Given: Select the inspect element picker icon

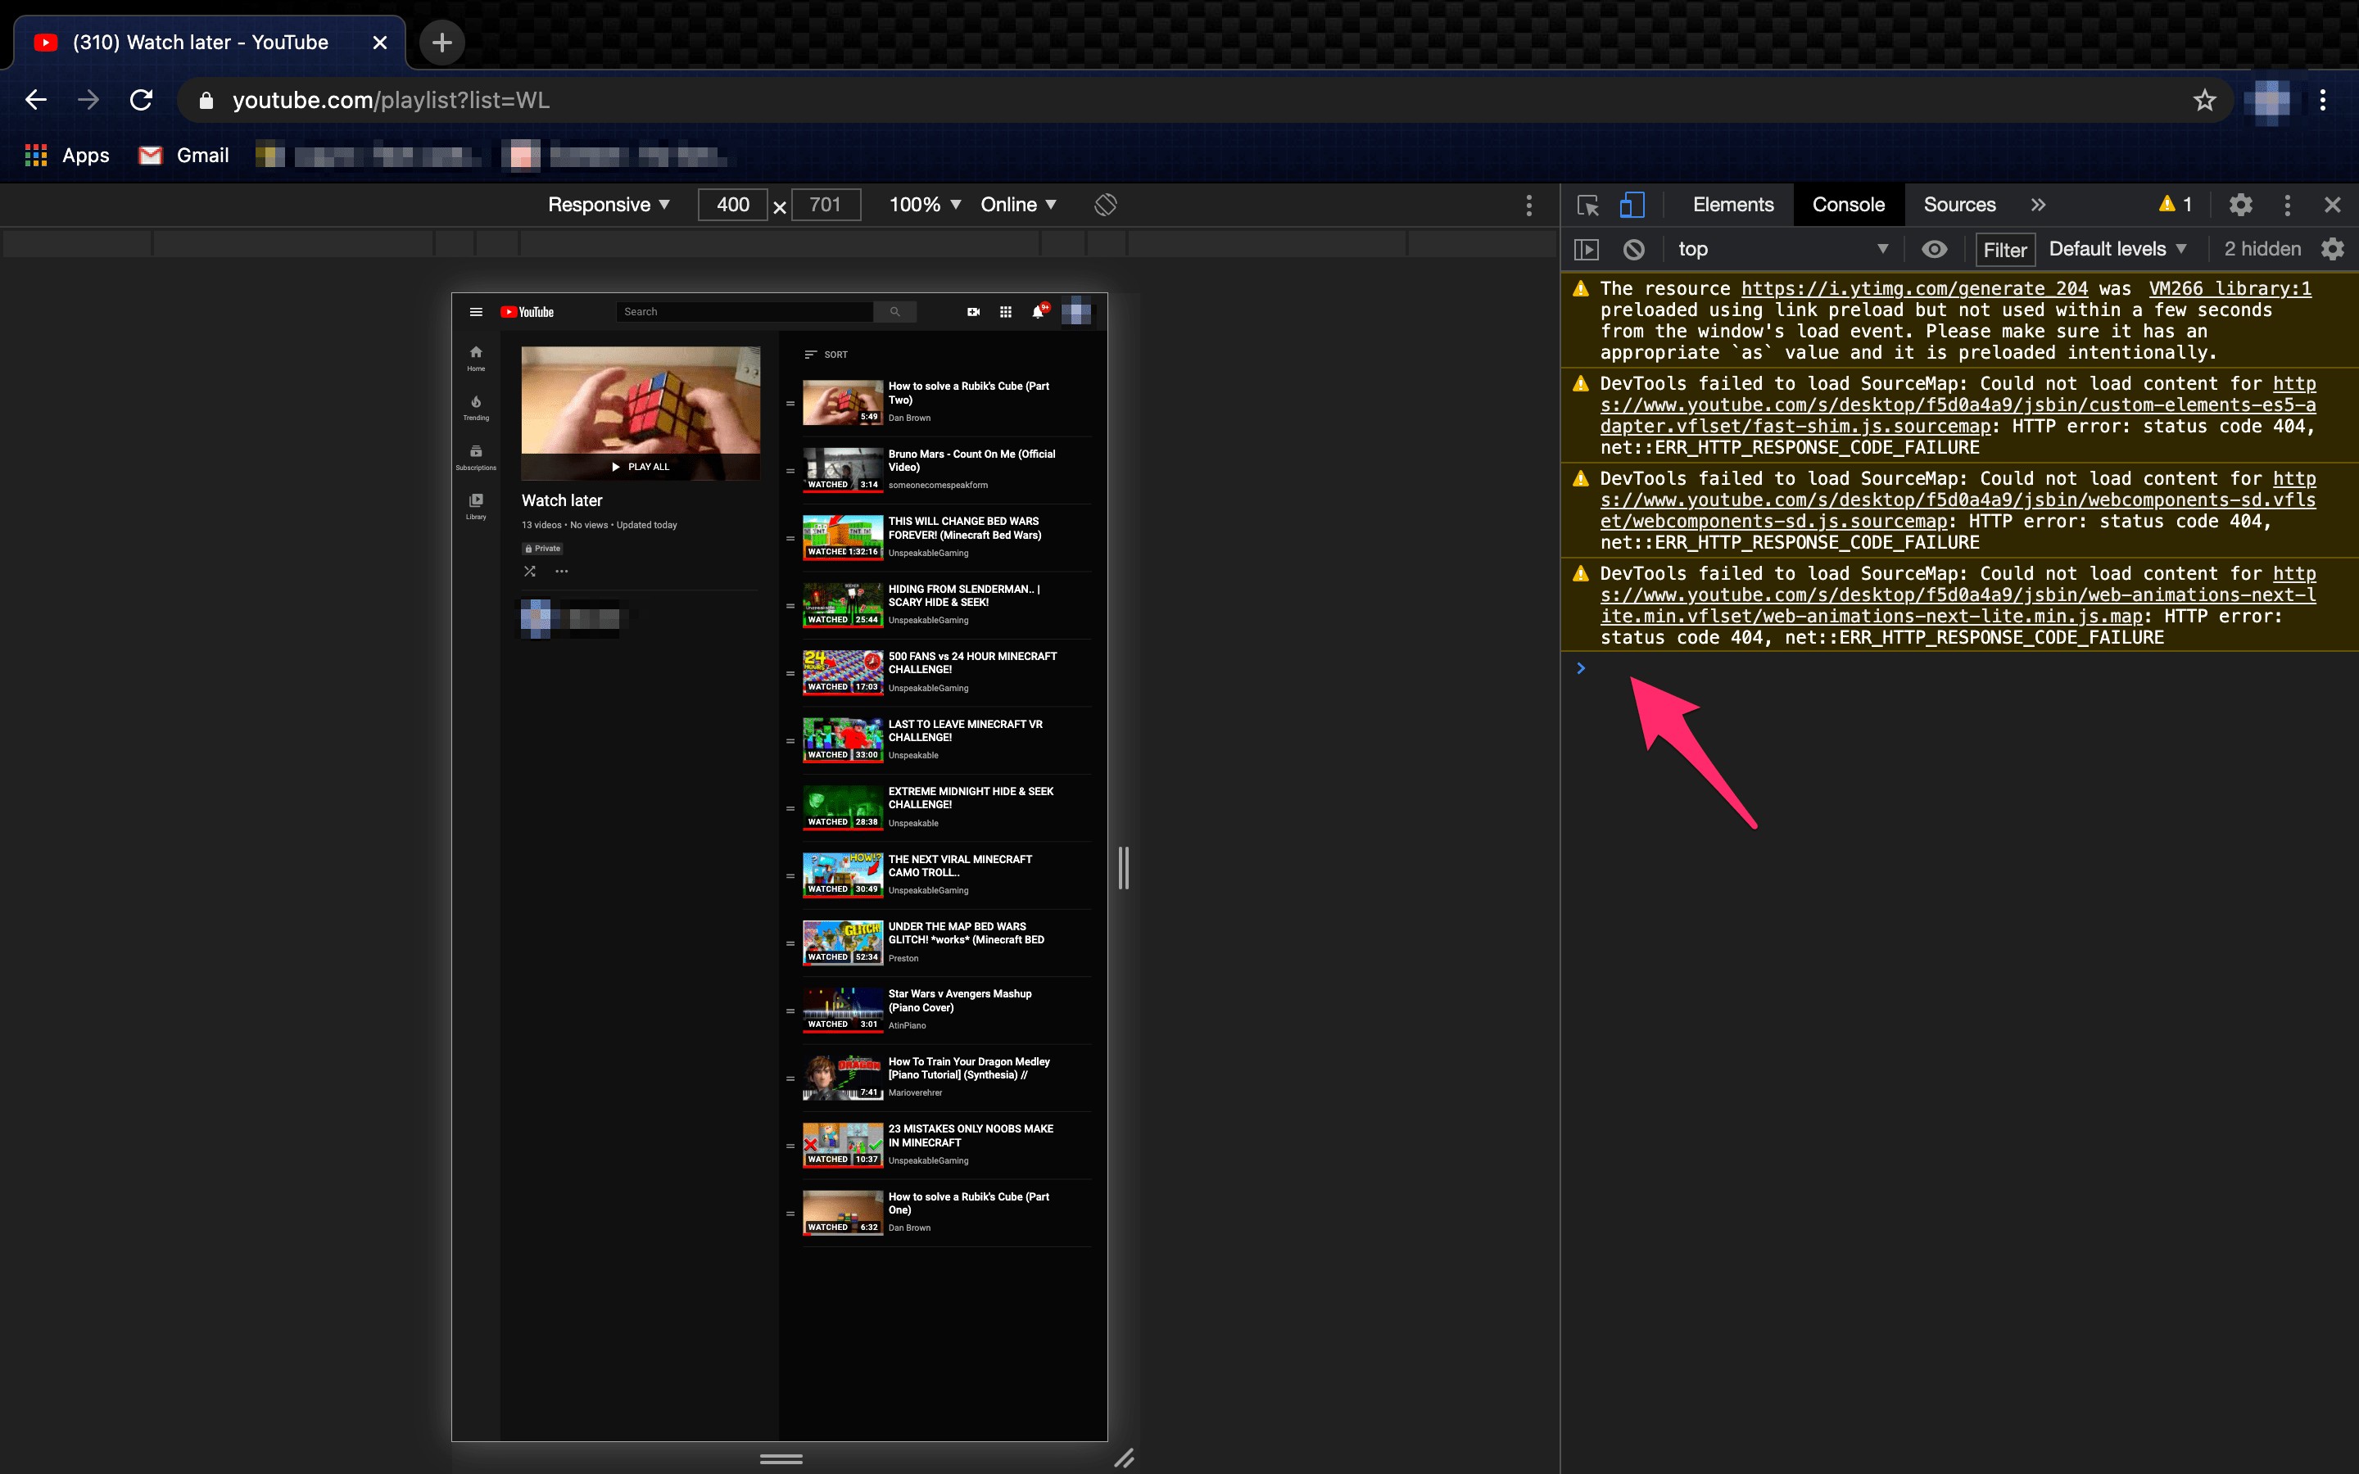Looking at the screenshot, I should click(1588, 205).
